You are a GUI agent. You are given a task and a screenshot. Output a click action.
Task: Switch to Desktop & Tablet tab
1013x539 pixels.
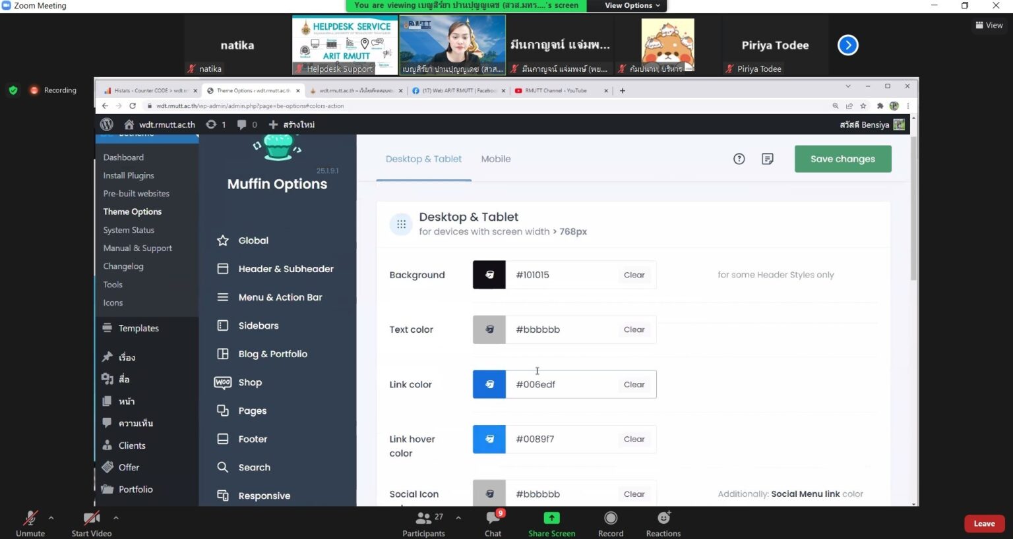coord(423,159)
